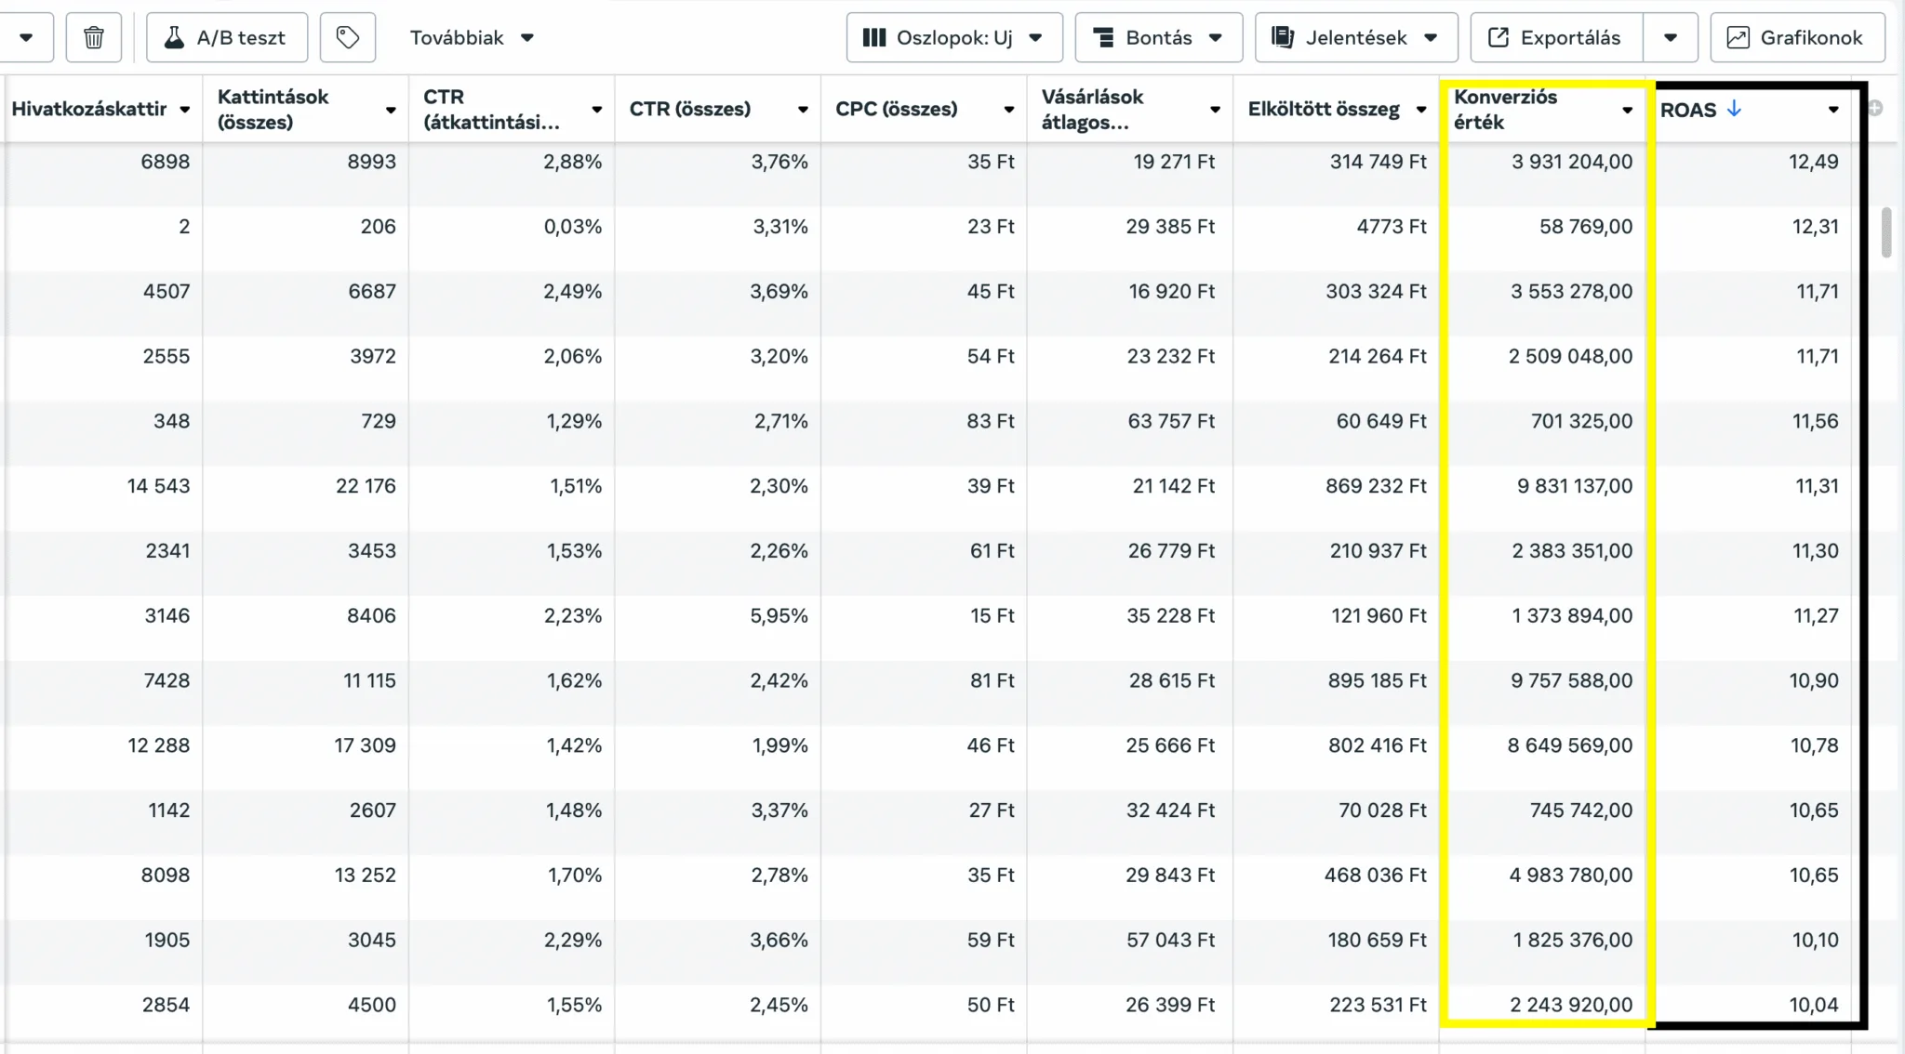Open the Elköltött összeg column header arrow
This screenshot has height=1054, width=1905.
tap(1420, 110)
